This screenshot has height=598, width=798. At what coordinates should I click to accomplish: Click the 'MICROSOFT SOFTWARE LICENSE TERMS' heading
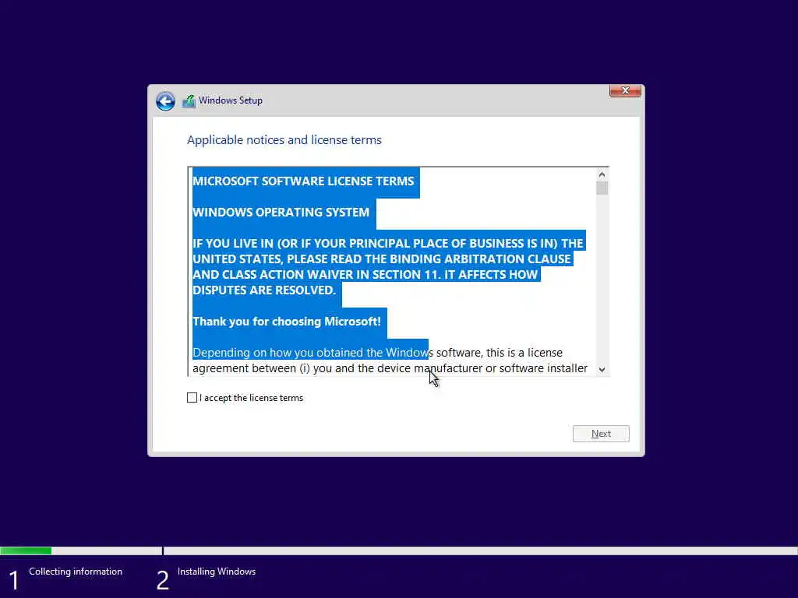pyautogui.click(x=303, y=181)
